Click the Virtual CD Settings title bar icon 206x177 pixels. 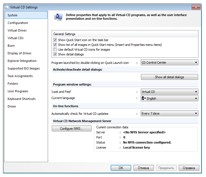click(x=7, y=7)
